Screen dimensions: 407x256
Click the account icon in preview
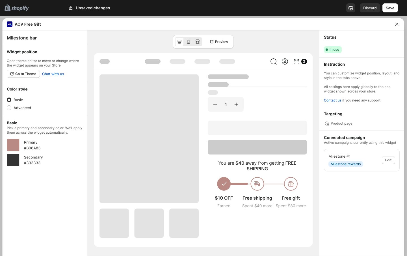[x=285, y=61]
